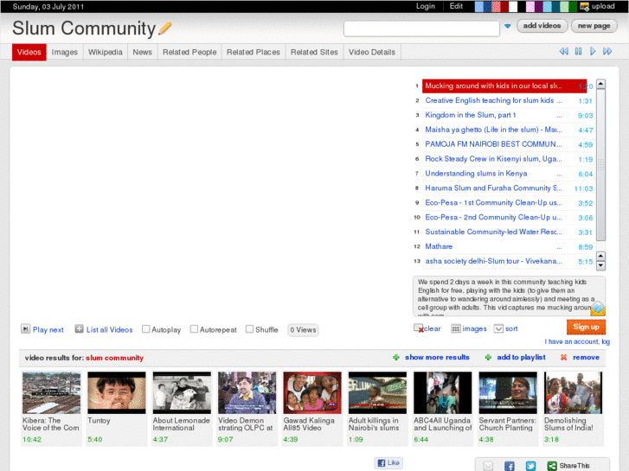
Task: Enable the Autoplay checkbox
Action: click(146, 328)
